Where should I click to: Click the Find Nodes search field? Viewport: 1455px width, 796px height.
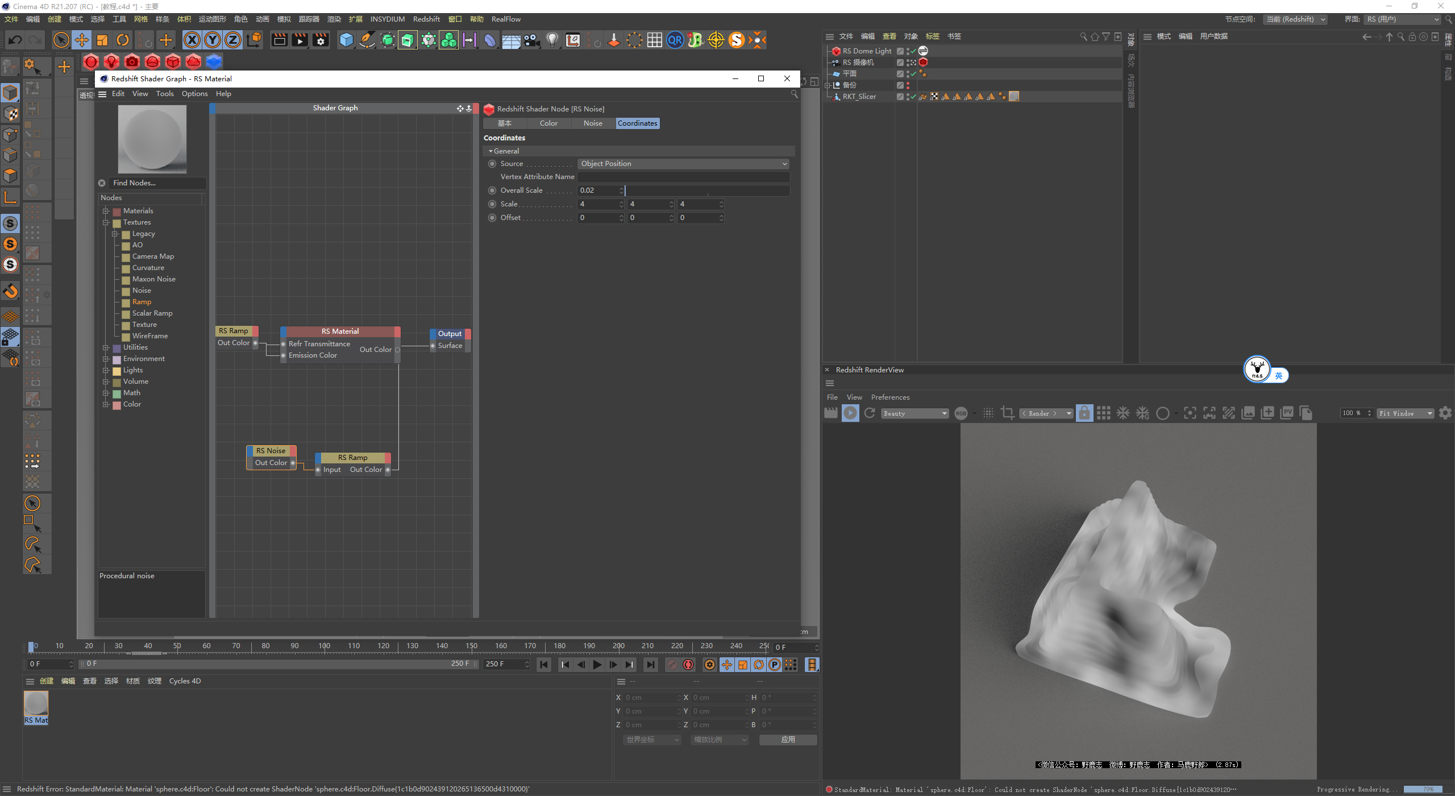156,183
